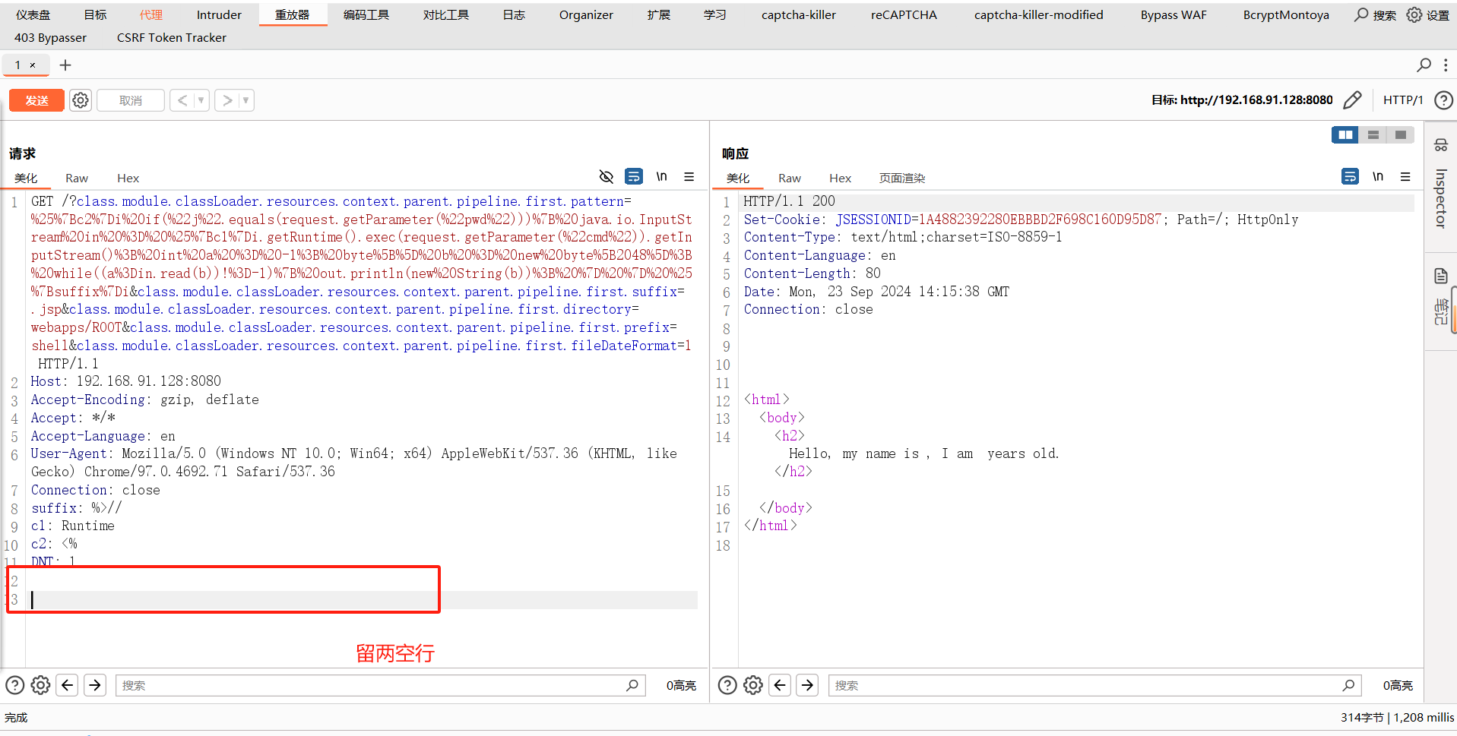Go to previous match in response search

(x=780, y=685)
